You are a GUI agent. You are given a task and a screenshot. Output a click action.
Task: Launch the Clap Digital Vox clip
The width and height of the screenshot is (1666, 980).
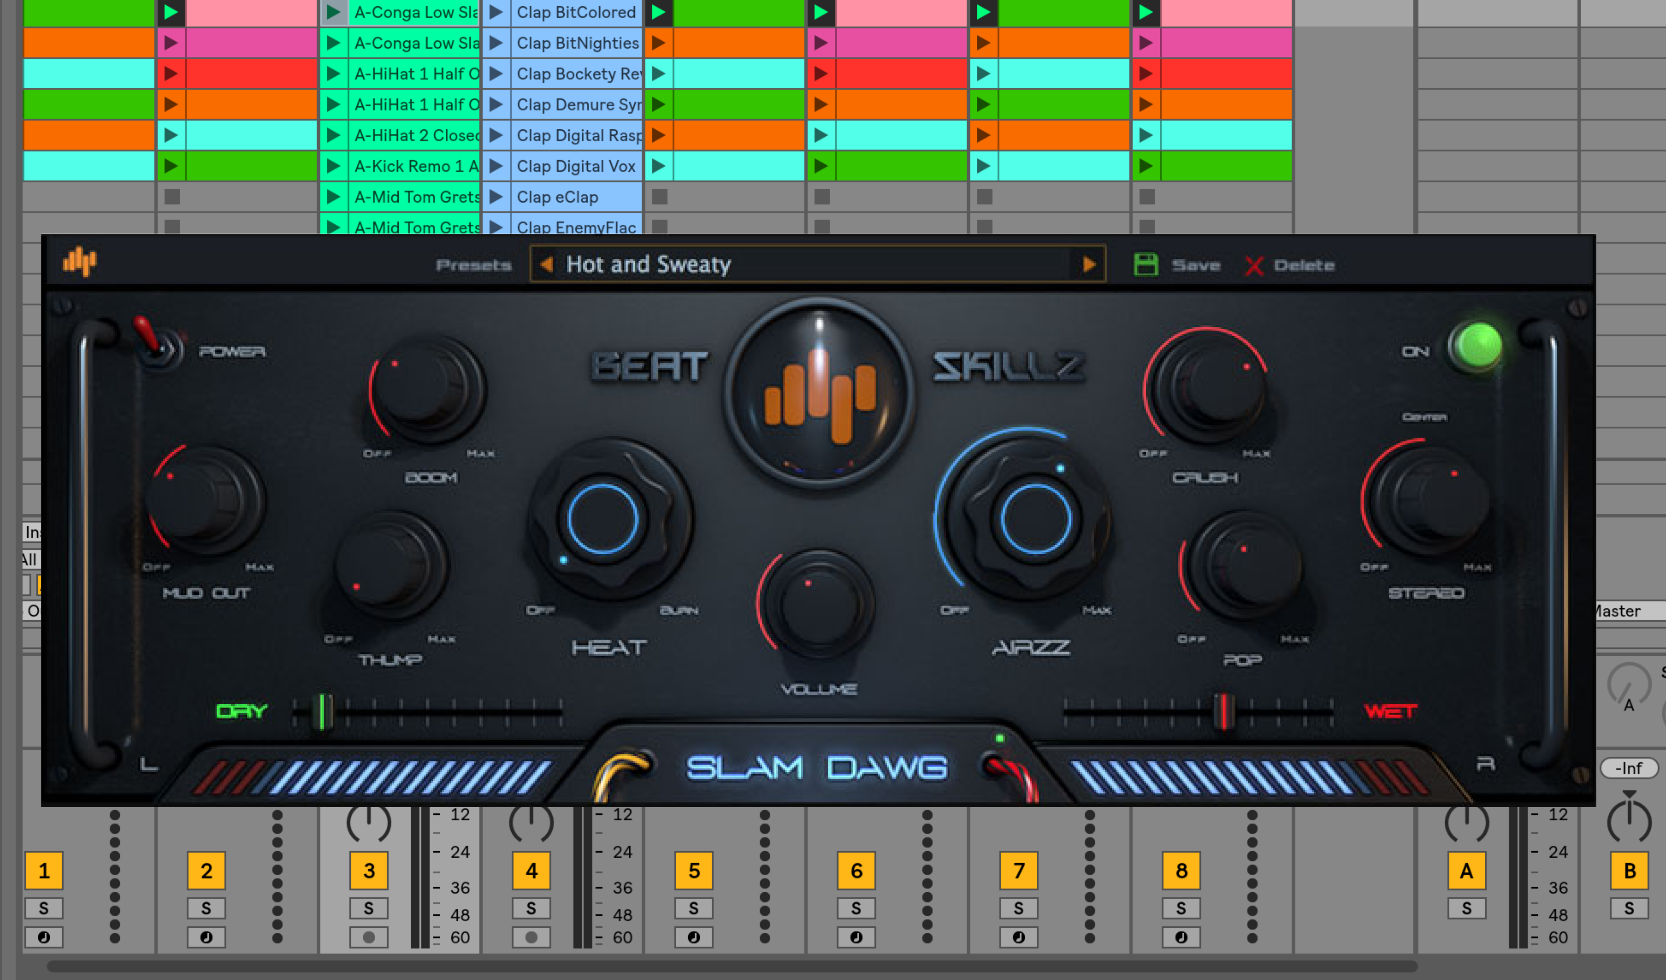coord(496,166)
